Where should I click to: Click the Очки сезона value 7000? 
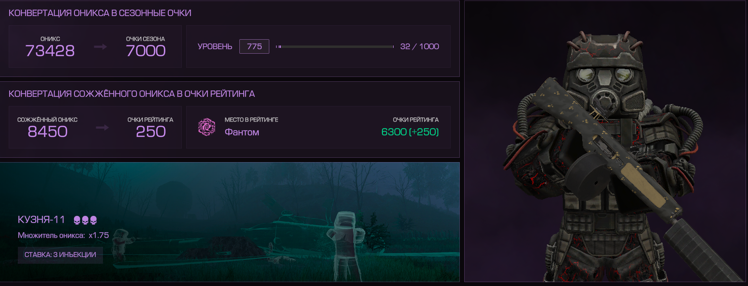click(x=146, y=50)
